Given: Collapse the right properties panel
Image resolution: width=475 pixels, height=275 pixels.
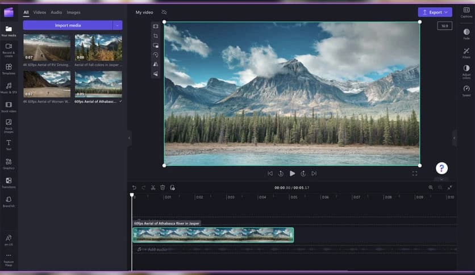Looking at the screenshot, I should (x=454, y=137).
